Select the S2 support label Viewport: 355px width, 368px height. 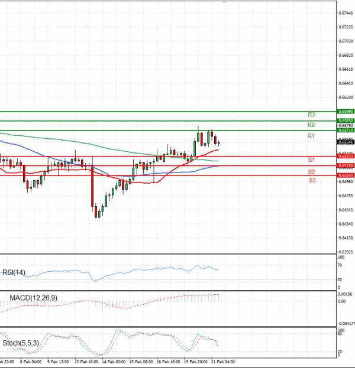pos(311,171)
